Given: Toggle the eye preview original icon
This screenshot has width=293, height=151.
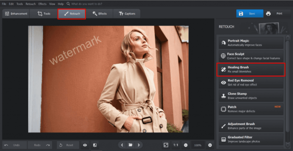Looking at the screenshot, I should [x=85, y=145].
